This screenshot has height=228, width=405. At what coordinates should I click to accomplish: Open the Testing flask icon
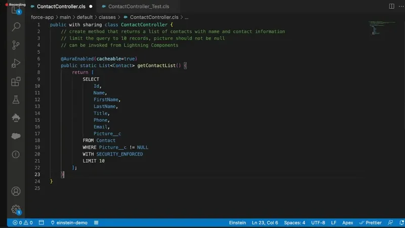click(16, 100)
